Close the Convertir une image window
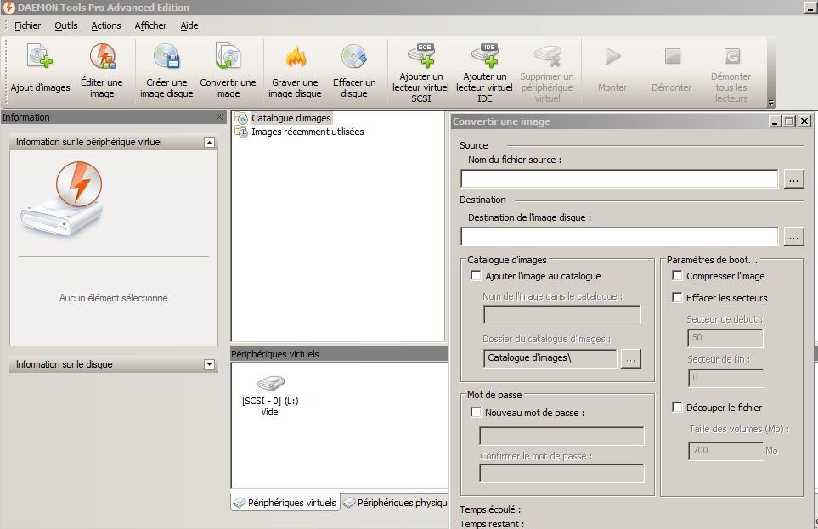818x529 pixels. 804,121
